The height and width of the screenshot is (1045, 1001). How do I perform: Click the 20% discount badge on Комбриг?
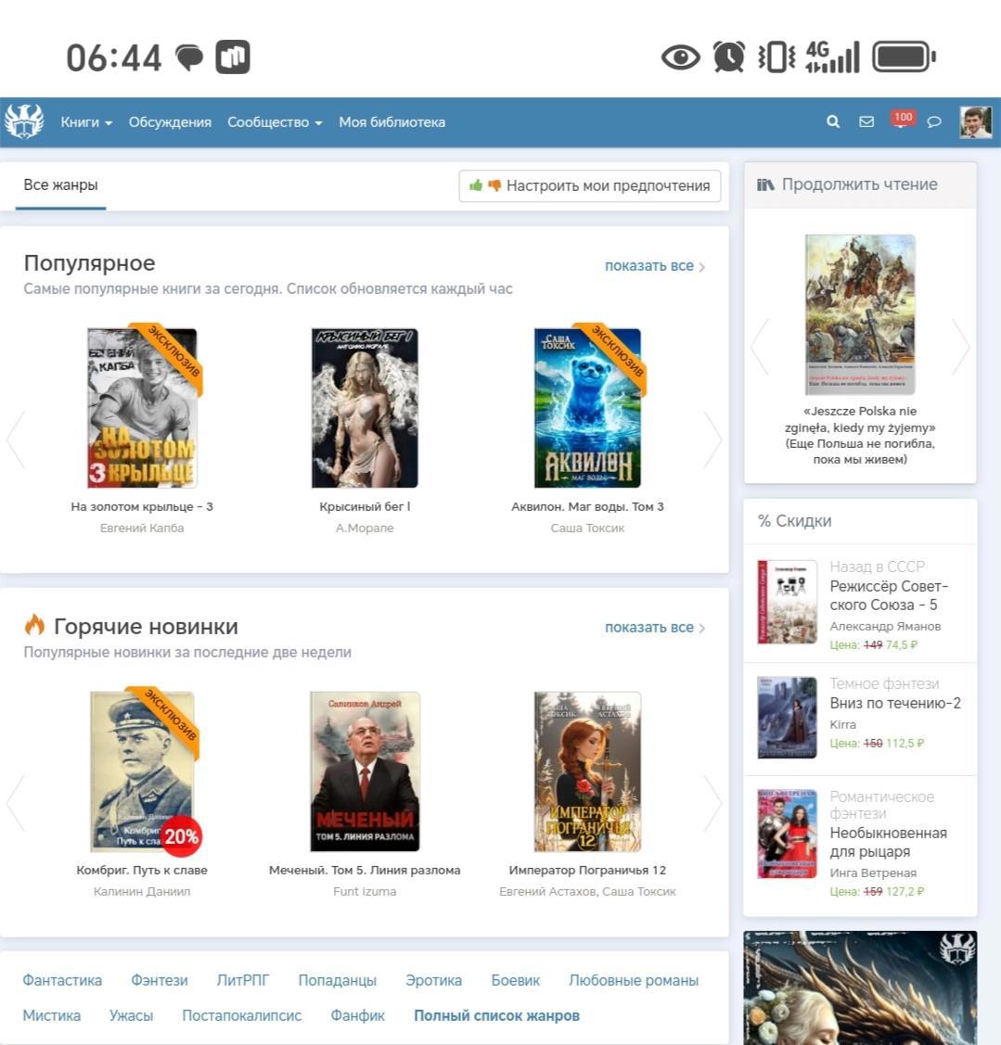(x=182, y=836)
